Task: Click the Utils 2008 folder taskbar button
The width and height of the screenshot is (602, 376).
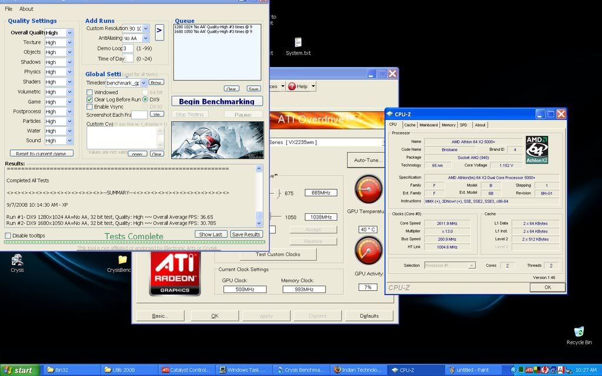Action: click(129, 370)
